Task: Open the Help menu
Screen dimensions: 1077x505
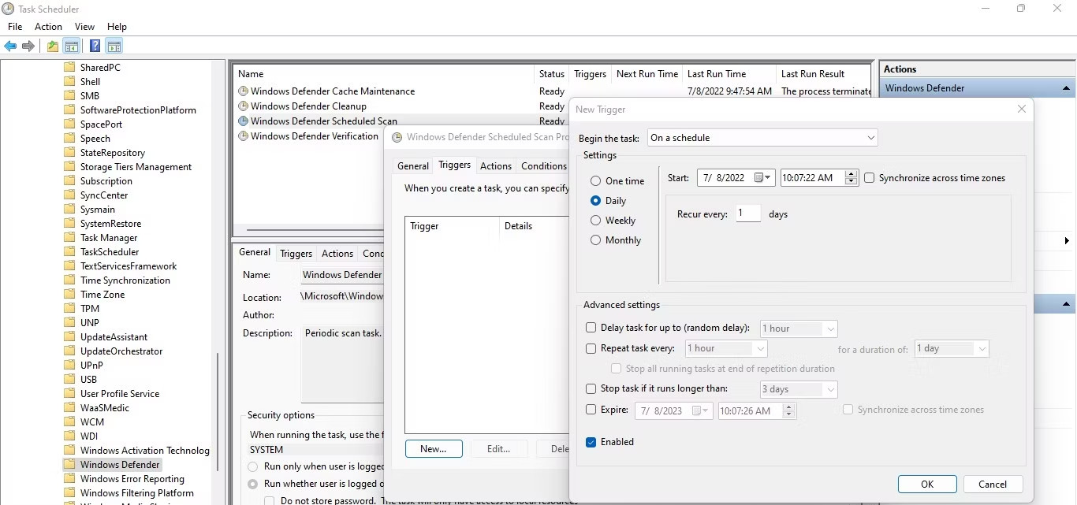Action: pyautogui.click(x=117, y=27)
